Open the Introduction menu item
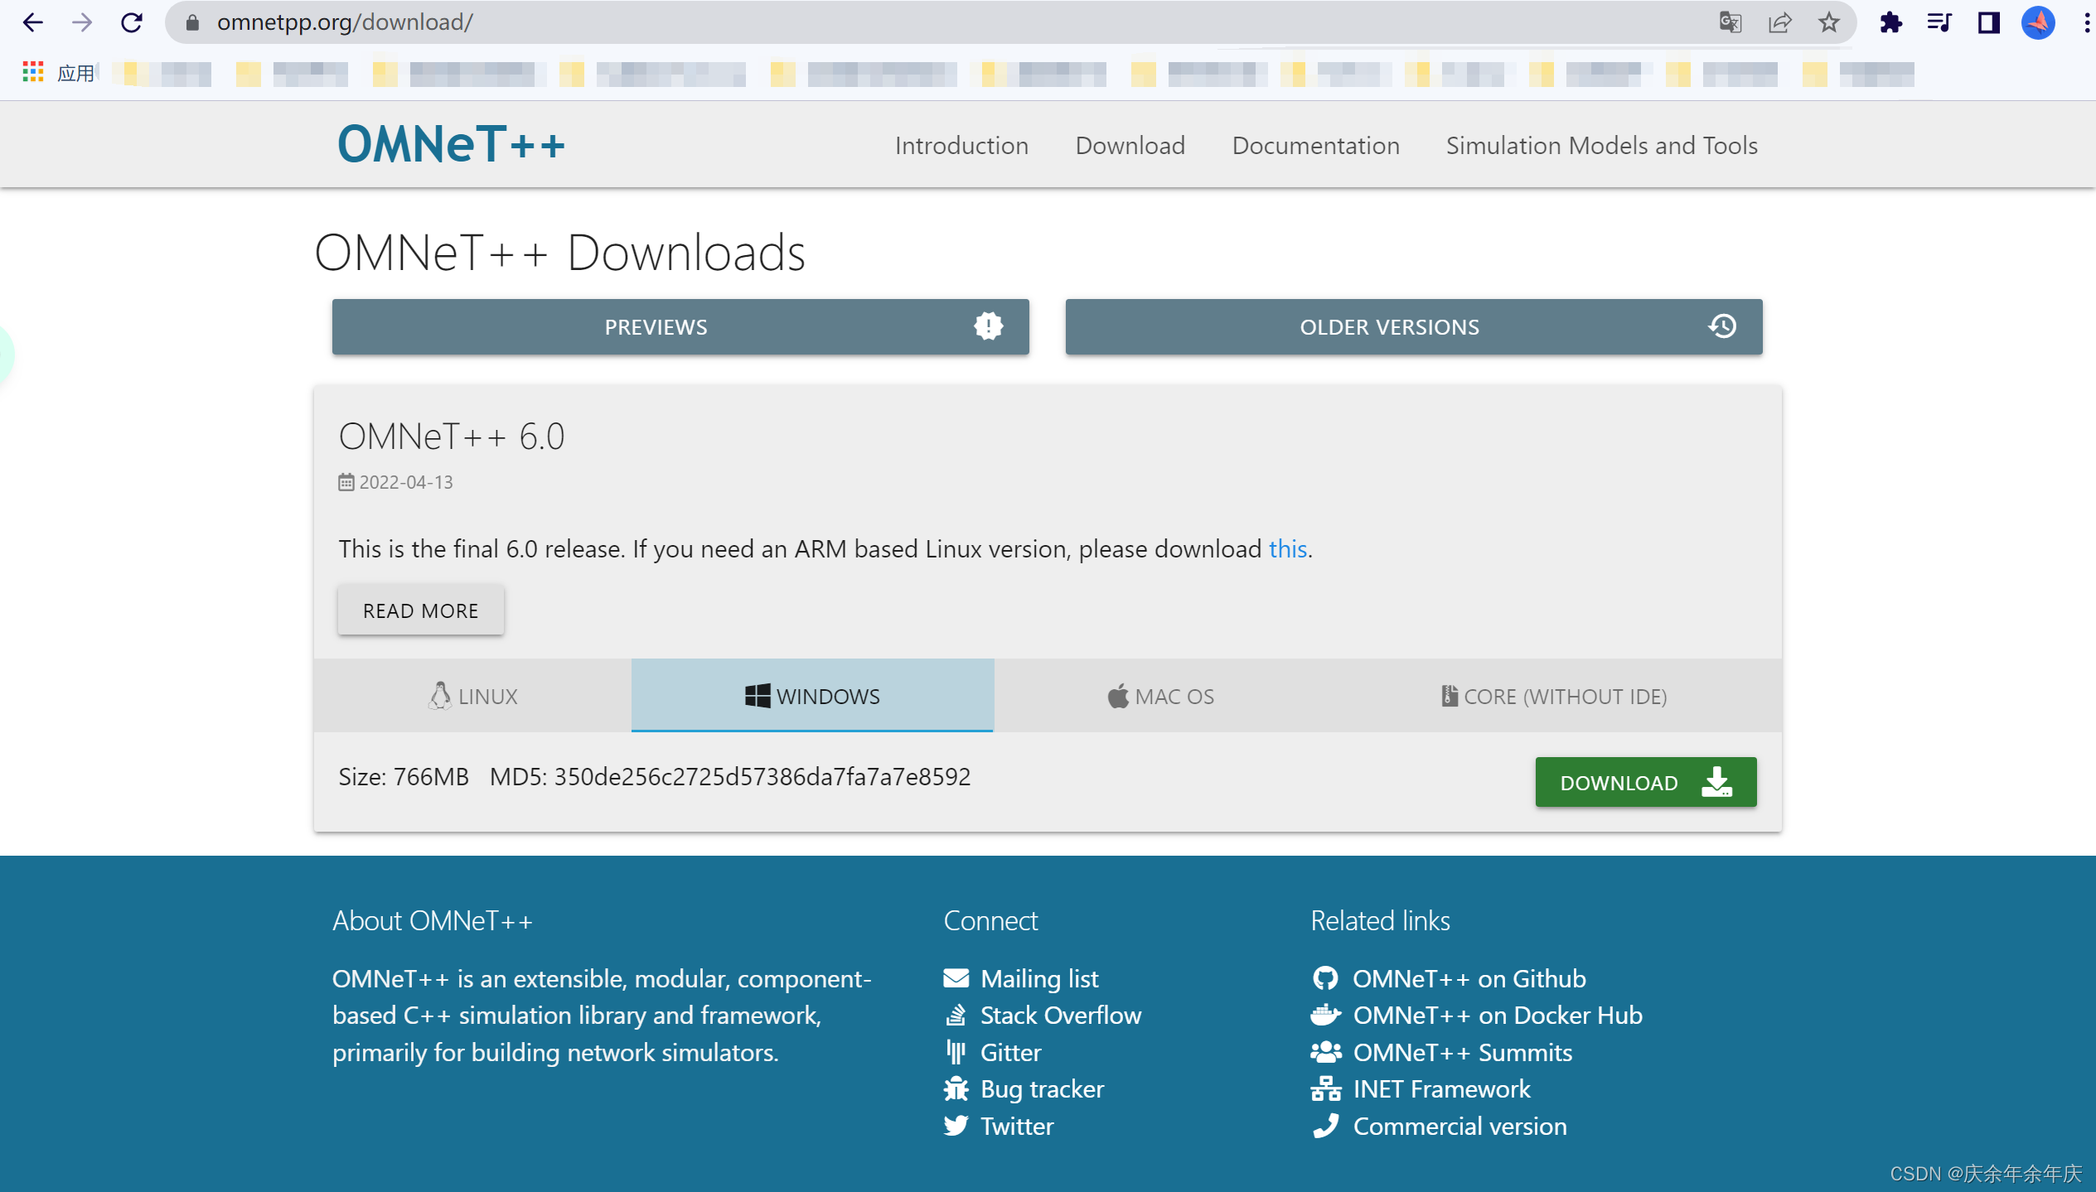The height and width of the screenshot is (1192, 2096). pyautogui.click(x=961, y=145)
